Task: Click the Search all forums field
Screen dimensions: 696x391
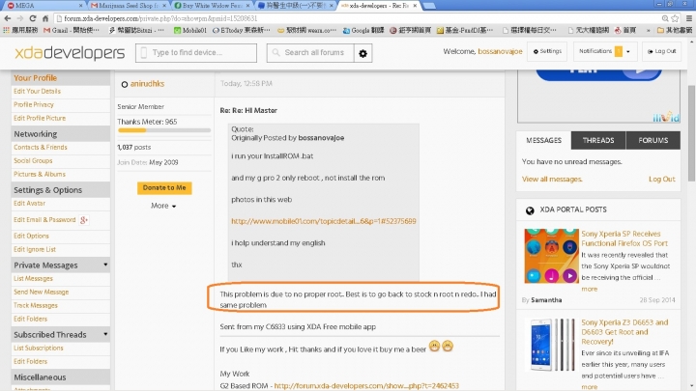Action: (310, 53)
